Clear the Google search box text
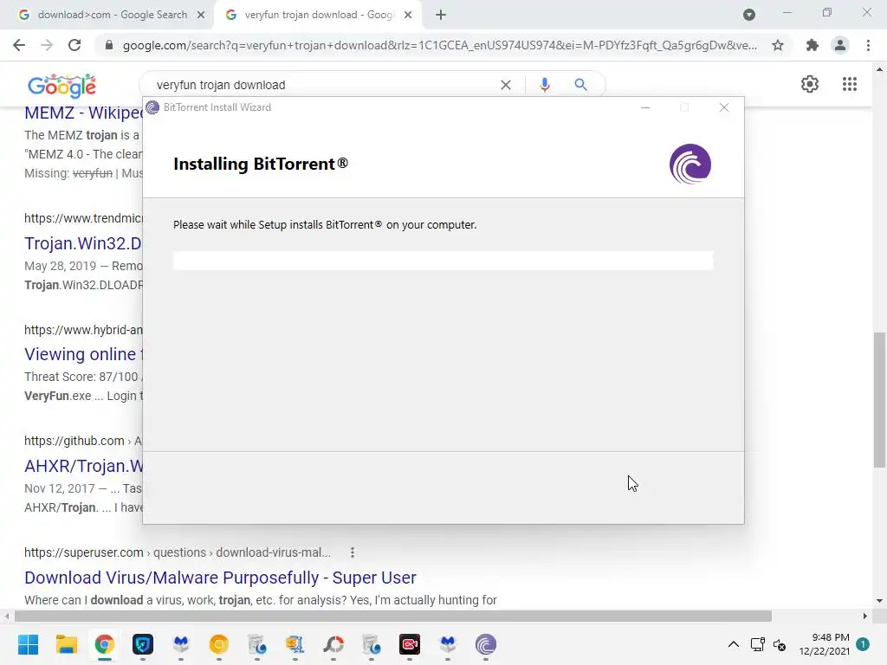Viewport: 887px width, 665px height. [x=506, y=85]
